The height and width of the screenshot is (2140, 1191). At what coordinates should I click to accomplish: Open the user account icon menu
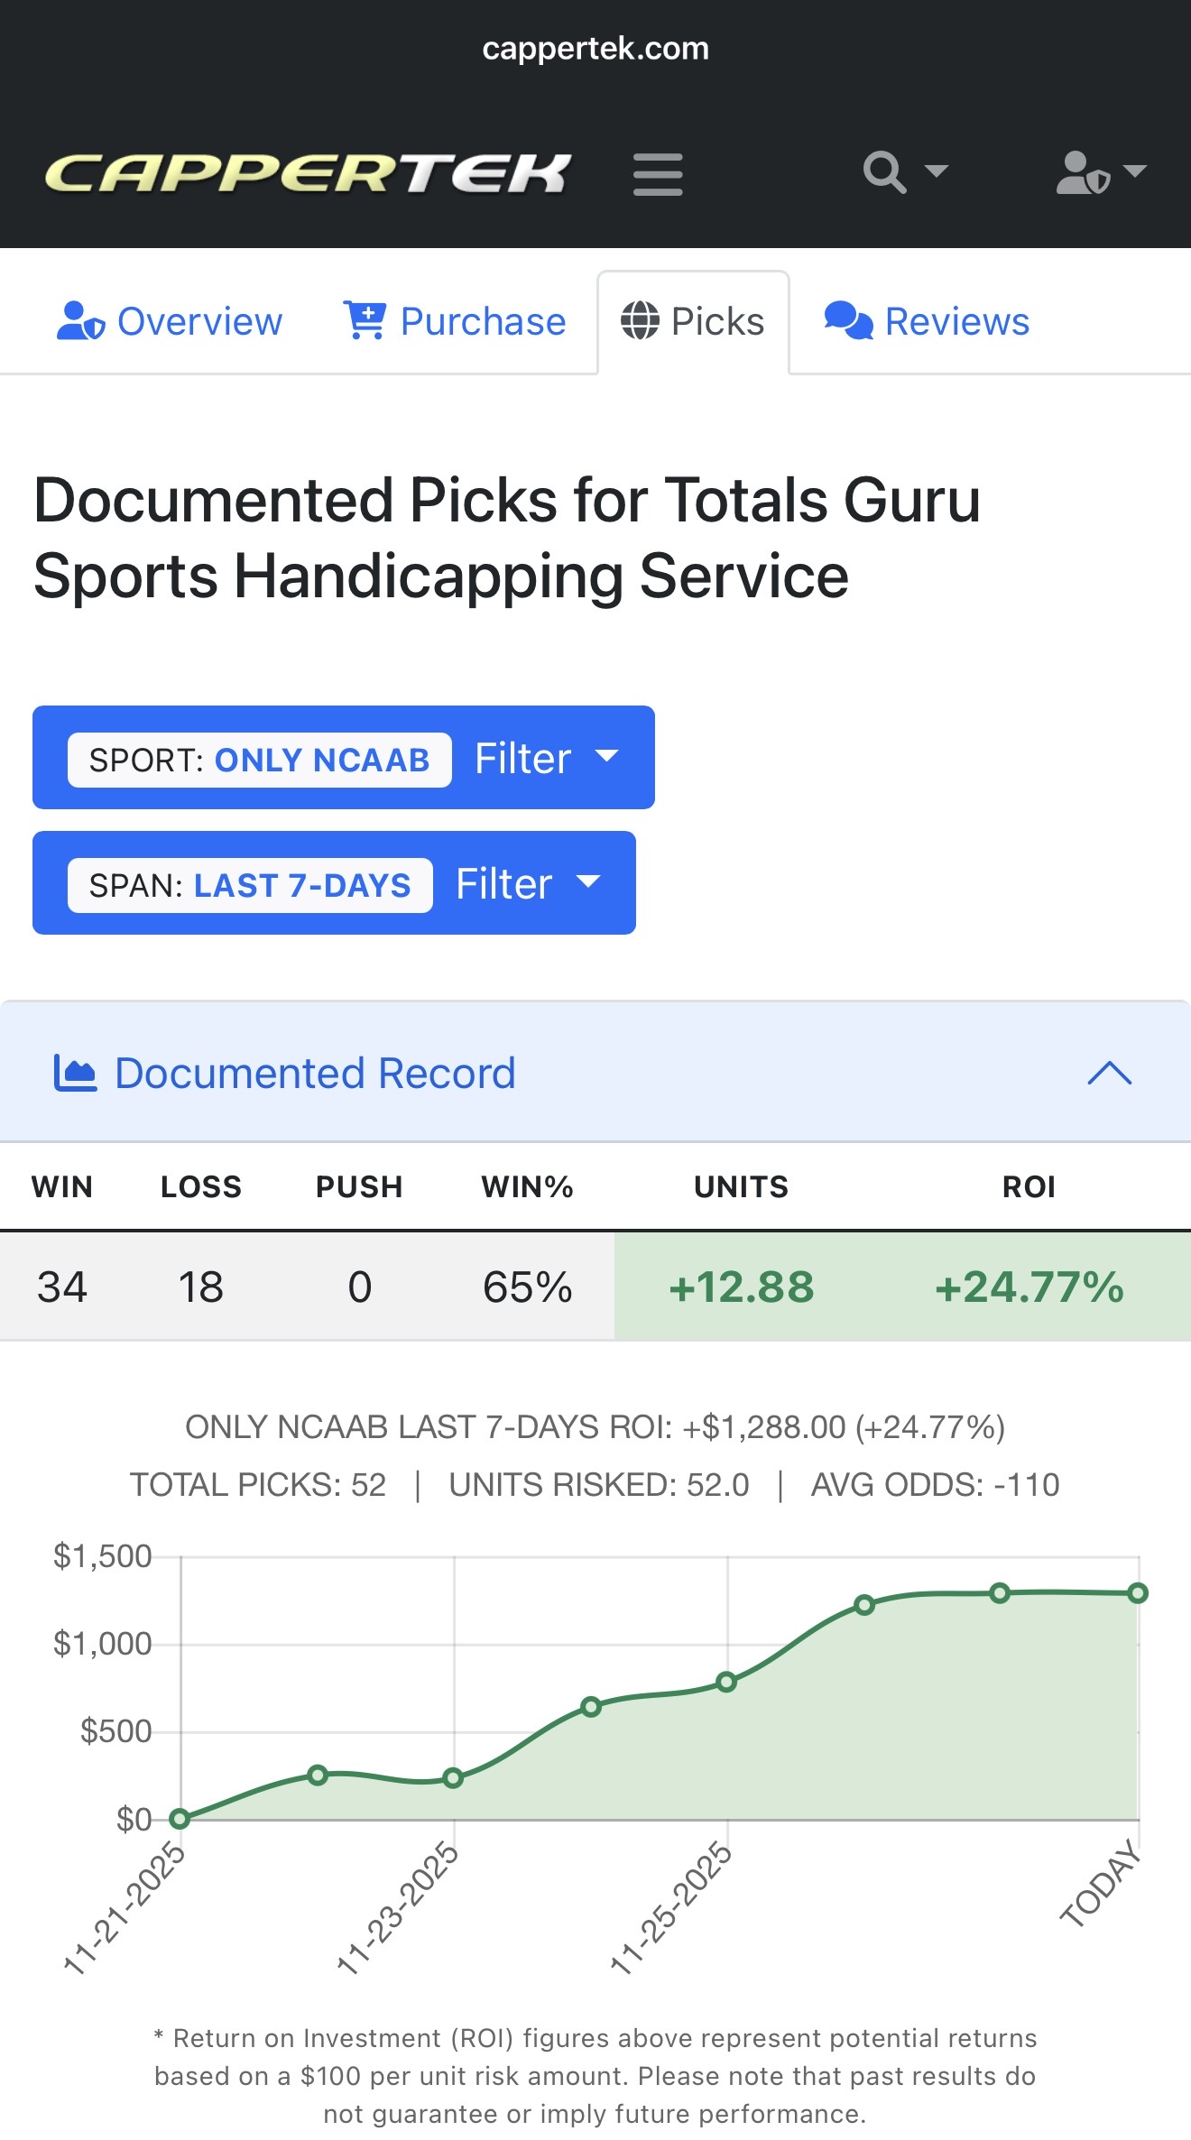coord(1083,171)
